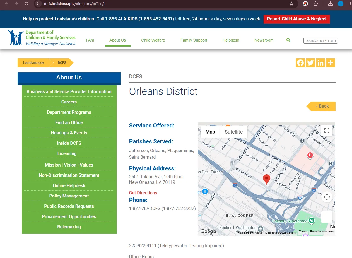Open Licensing sidebar link
352x258 pixels.
tap(67, 153)
